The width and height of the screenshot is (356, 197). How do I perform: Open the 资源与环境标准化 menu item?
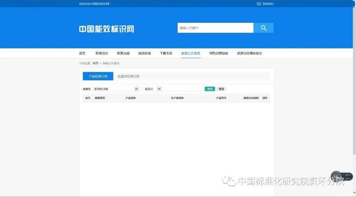[x=249, y=53]
